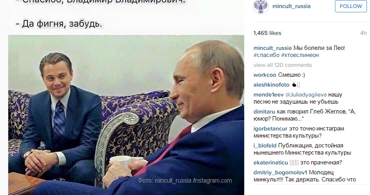Open the #ктоеслинеон hashtag
This screenshot has height=195, width=370.
coord(300,55)
